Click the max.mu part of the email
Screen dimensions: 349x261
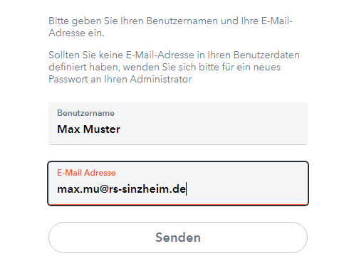(78, 189)
